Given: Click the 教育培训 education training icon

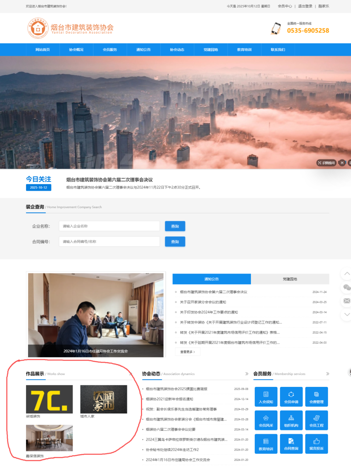Looking at the screenshot, I should point(266,444).
